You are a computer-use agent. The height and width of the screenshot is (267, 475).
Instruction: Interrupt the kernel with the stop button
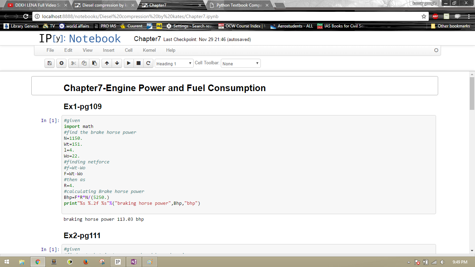[x=138, y=63]
